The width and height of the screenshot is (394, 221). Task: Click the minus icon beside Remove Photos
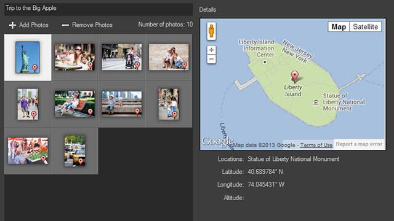(x=65, y=25)
